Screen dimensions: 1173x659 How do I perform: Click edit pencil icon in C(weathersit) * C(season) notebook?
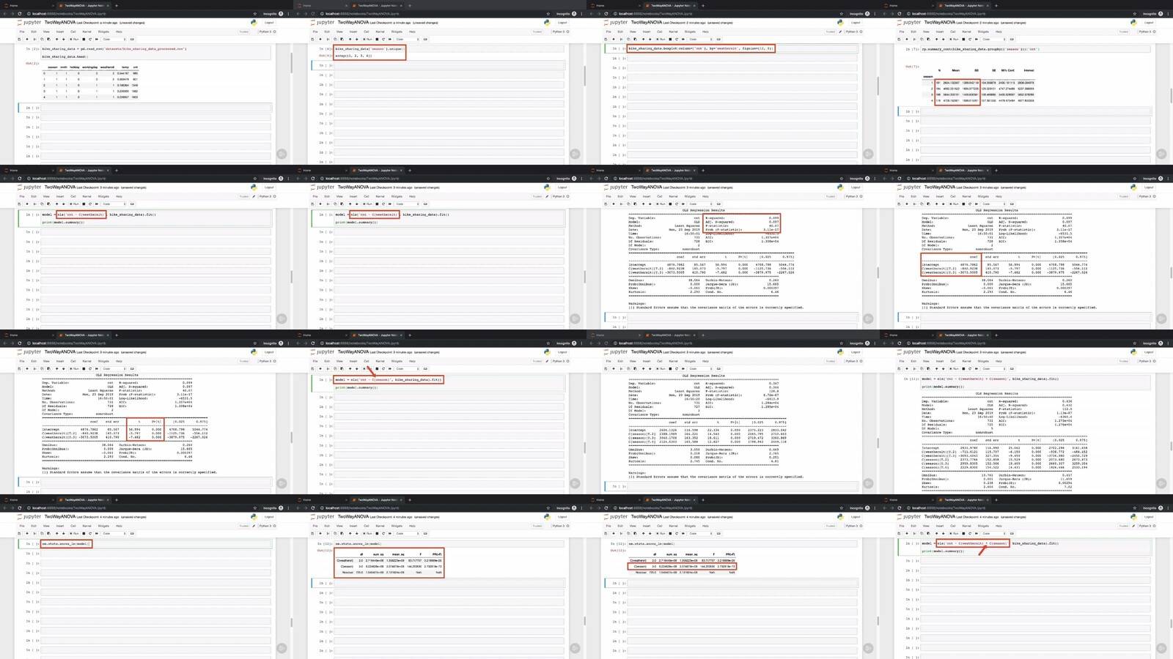click(x=1133, y=526)
